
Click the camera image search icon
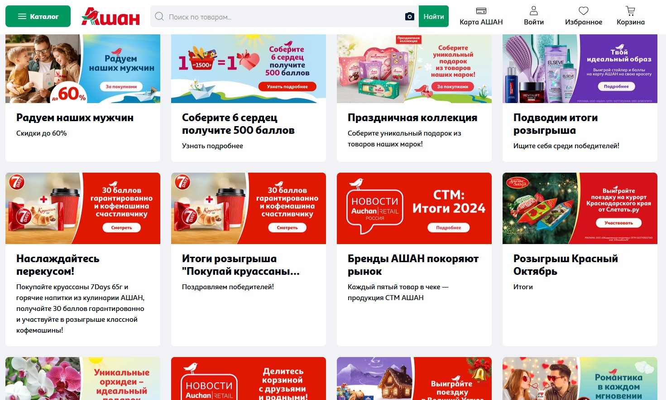(410, 17)
